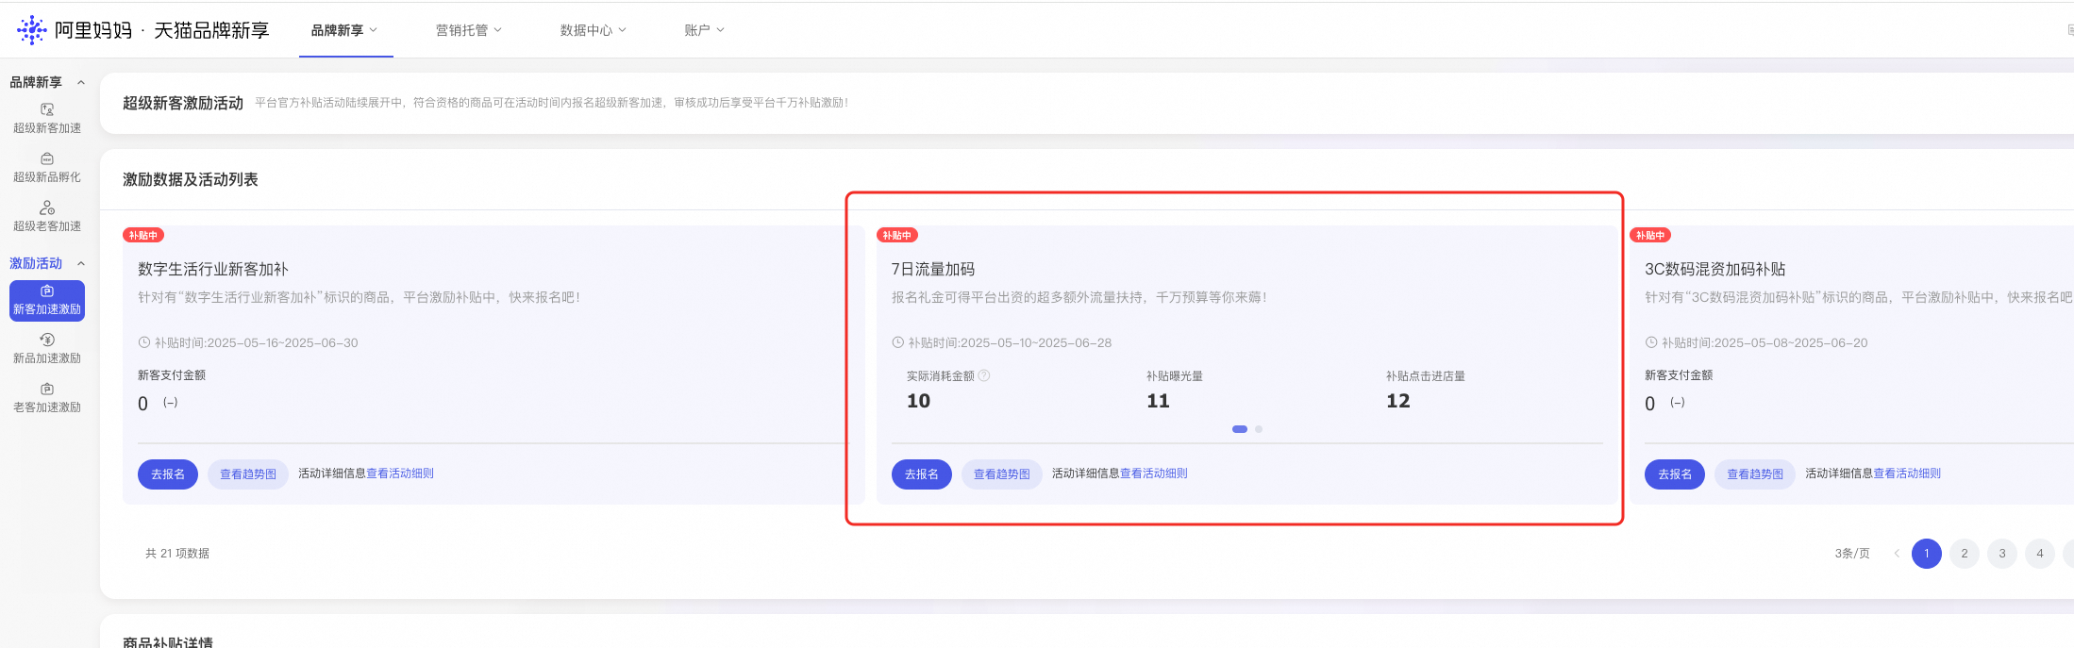Select current pagination page 1
The image size is (2074, 648).
coord(1927,554)
